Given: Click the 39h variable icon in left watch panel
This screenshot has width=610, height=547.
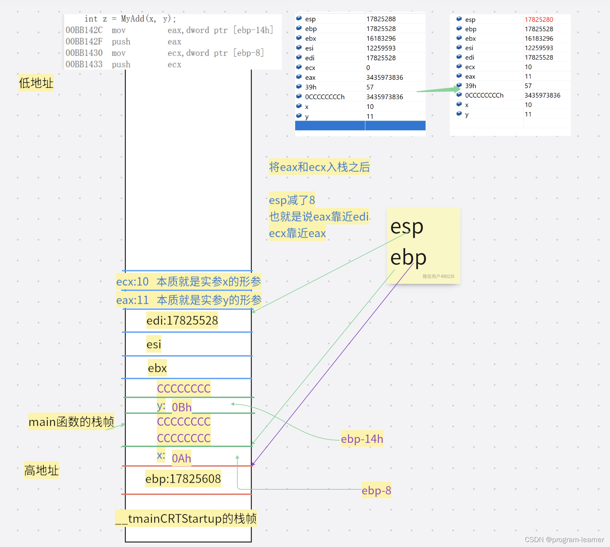Looking at the screenshot, I should (299, 86).
